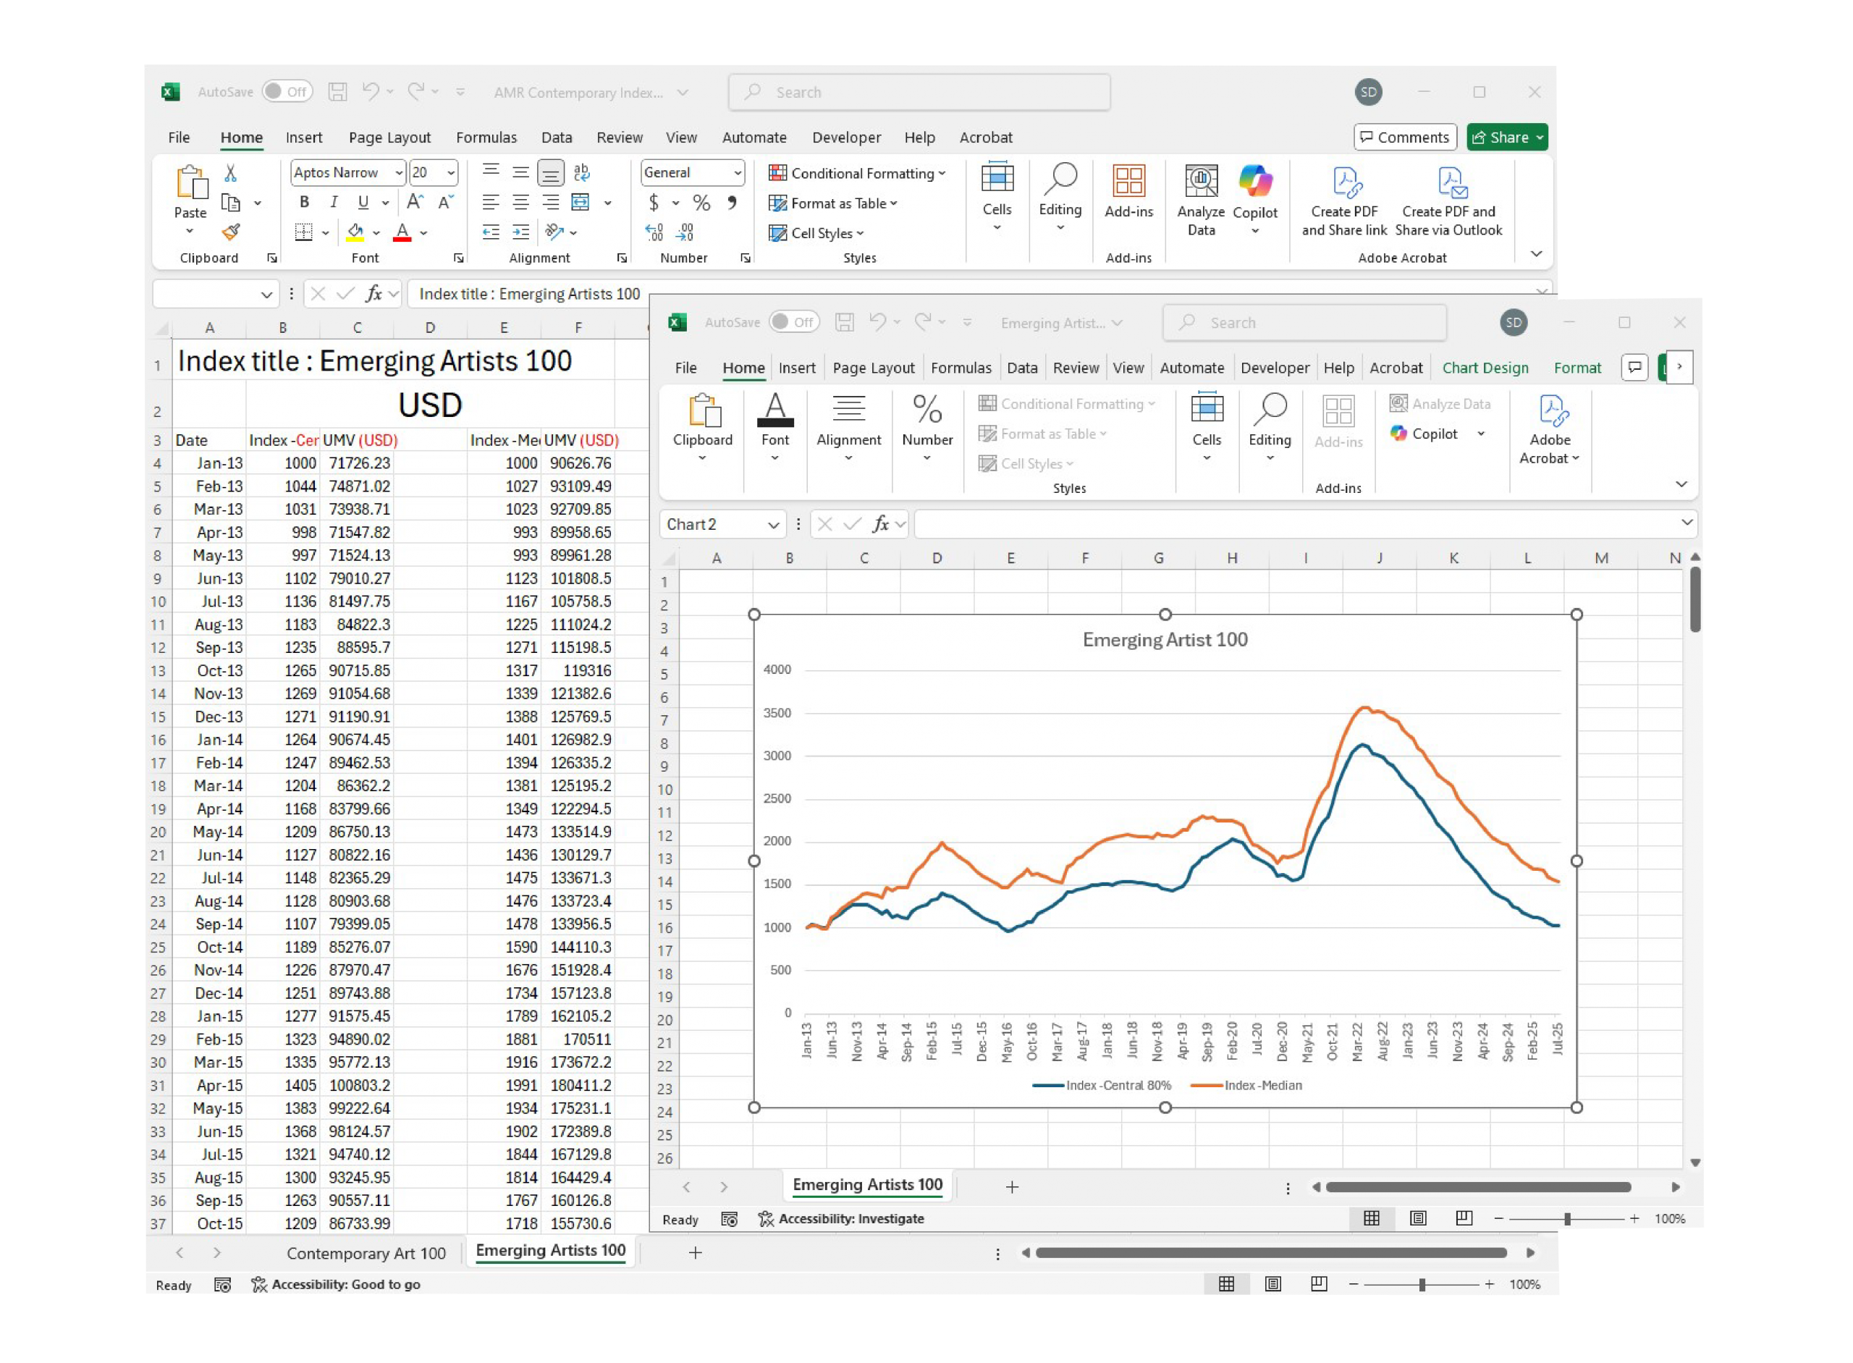Click the Comments button
Image resolution: width=1853 pixels, height=1363 pixels.
1404,137
